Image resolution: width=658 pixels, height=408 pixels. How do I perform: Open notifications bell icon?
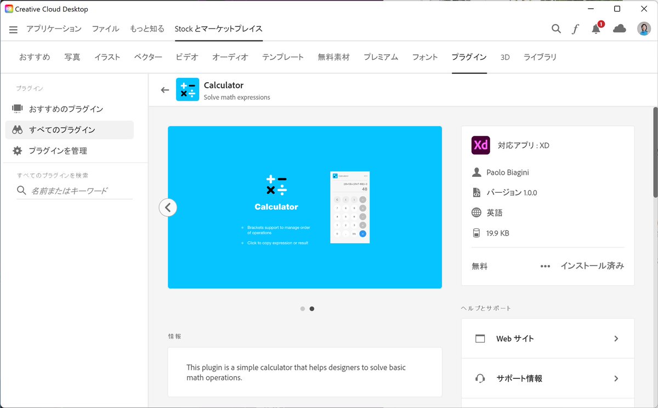click(x=596, y=29)
